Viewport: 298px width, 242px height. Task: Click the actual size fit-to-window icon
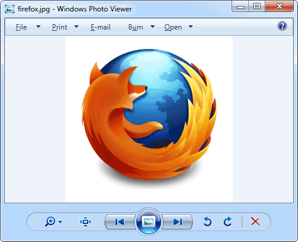tap(85, 221)
